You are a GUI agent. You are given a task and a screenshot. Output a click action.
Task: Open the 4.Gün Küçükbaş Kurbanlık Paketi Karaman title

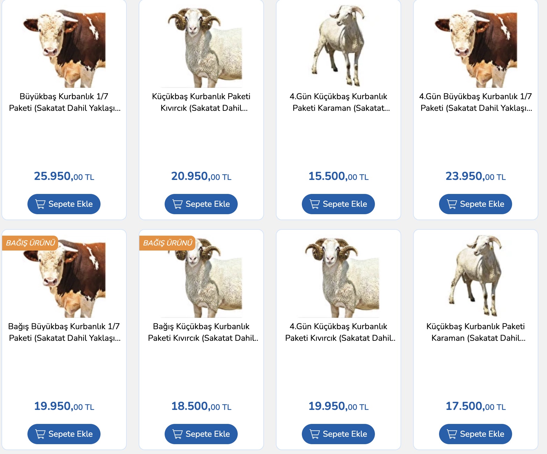click(x=339, y=102)
